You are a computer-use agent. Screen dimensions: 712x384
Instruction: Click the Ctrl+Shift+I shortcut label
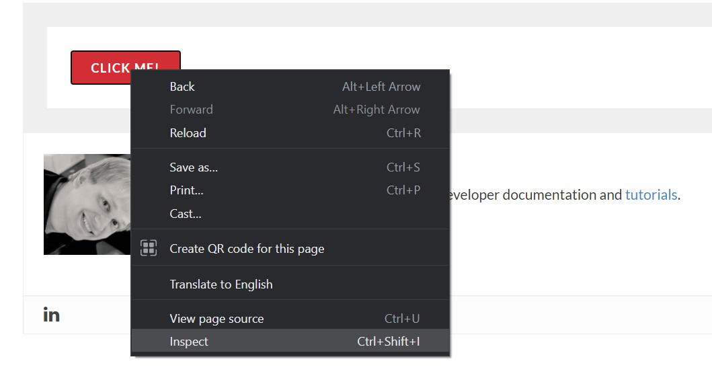pos(389,342)
